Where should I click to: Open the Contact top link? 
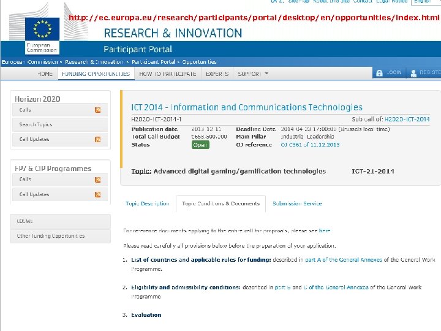point(363,1)
